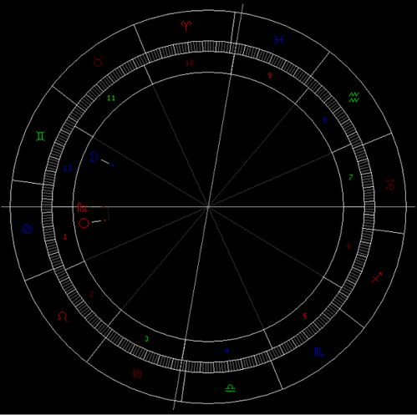Viewport: 417px width, 415px height.
Task: Click green house number 11
Action: click(111, 98)
